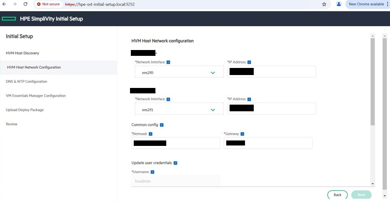Click the browser address bar URL
Image resolution: width=390 pixels, height=203 pixels.
coord(100,4)
